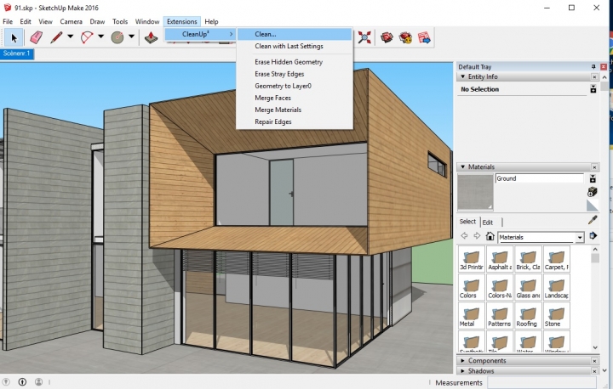Click the Create Material icon
The height and width of the screenshot is (389, 613).
593,192
